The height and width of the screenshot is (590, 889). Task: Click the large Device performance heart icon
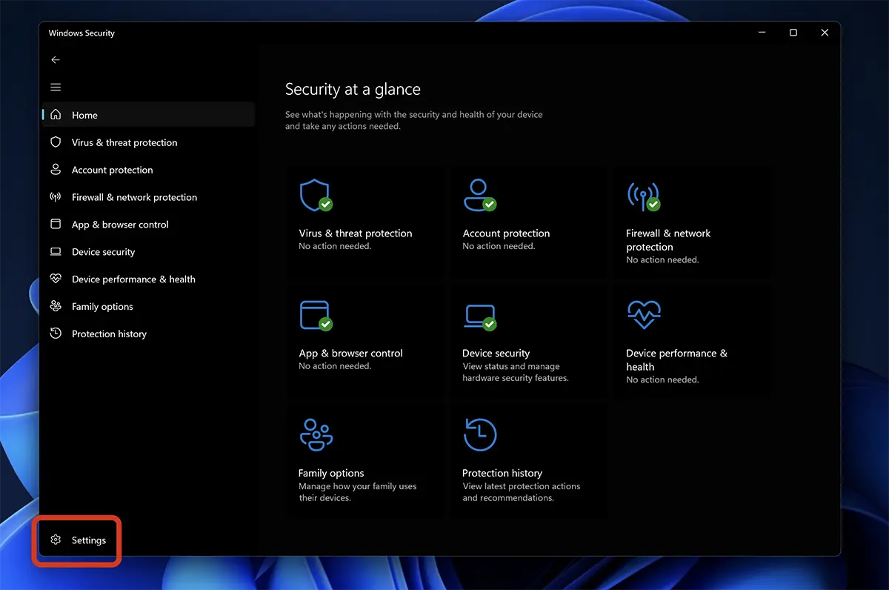(x=643, y=315)
